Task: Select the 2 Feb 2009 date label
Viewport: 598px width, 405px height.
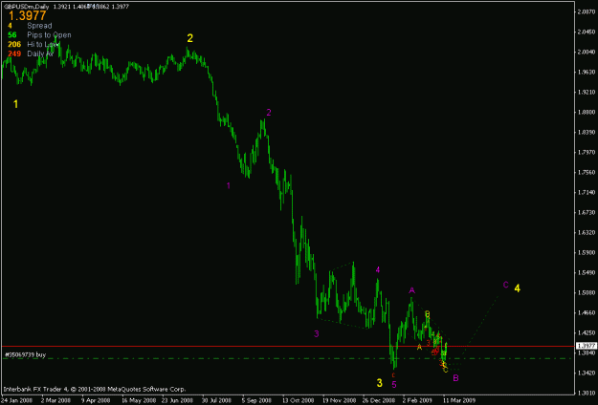Action: point(418,401)
